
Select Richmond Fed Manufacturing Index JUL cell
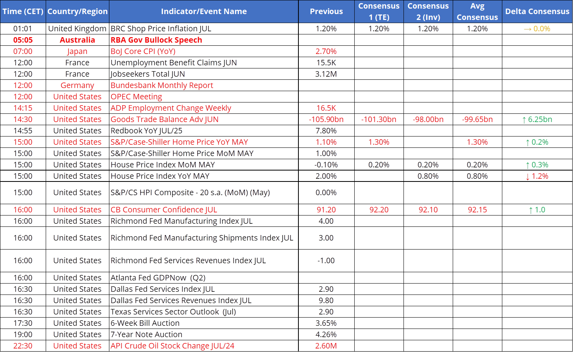tap(204, 221)
